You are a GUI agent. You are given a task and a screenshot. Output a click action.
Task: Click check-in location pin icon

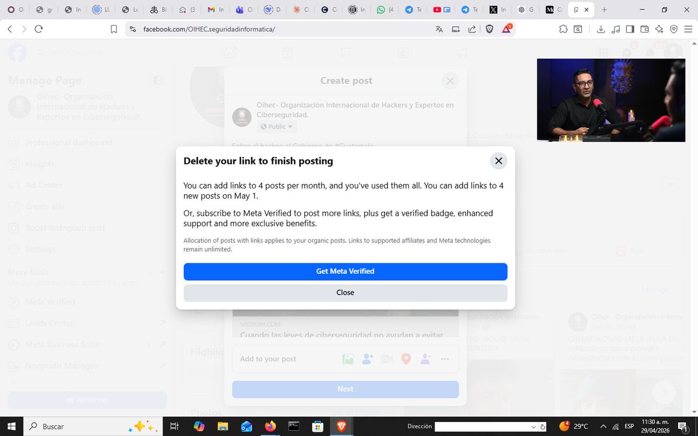click(406, 359)
